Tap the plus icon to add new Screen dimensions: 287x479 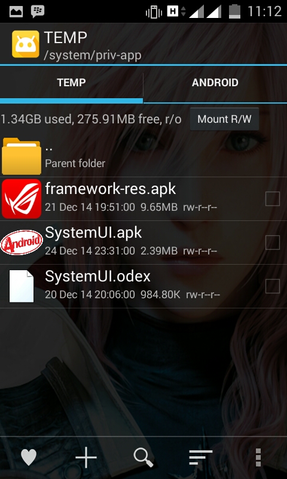tap(86, 457)
